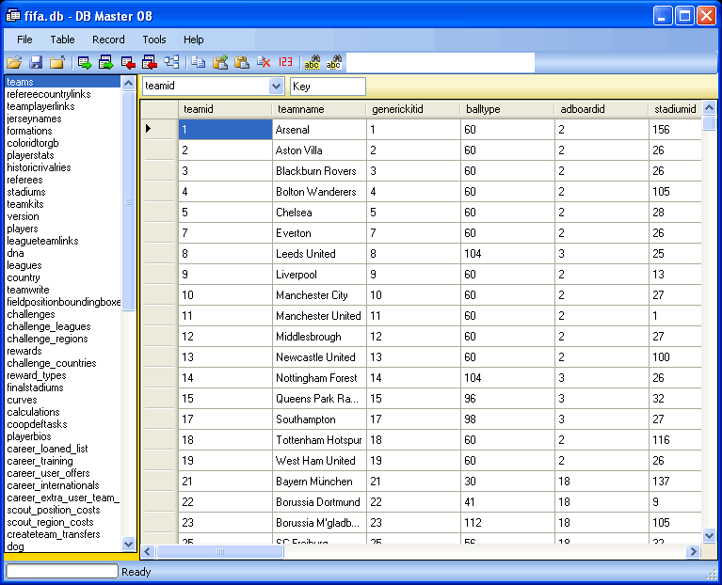Select the stadiums table in the list
Screen dimensions: 722x585
(26, 192)
